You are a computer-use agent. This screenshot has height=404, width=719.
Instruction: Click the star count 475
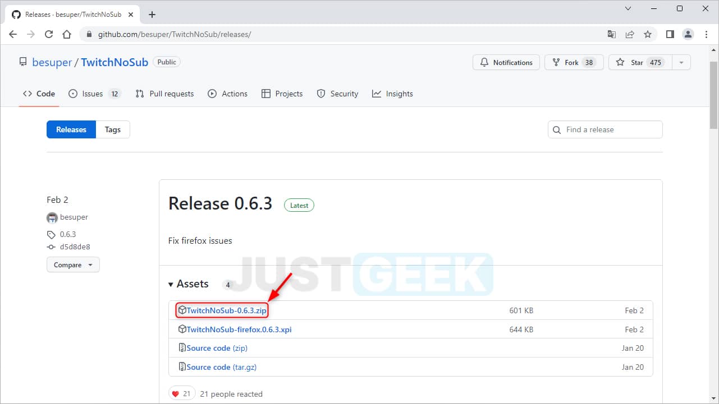click(x=656, y=62)
